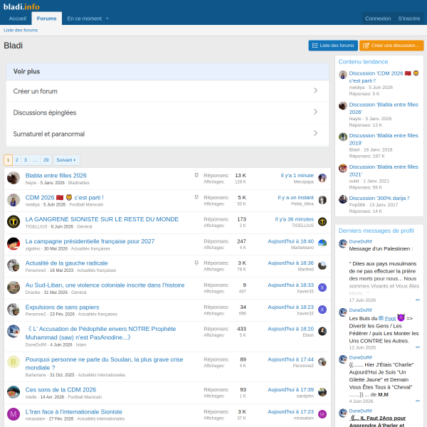Expand the Créer un forum row chevron
This screenshot has height=427, width=427.
315,90
